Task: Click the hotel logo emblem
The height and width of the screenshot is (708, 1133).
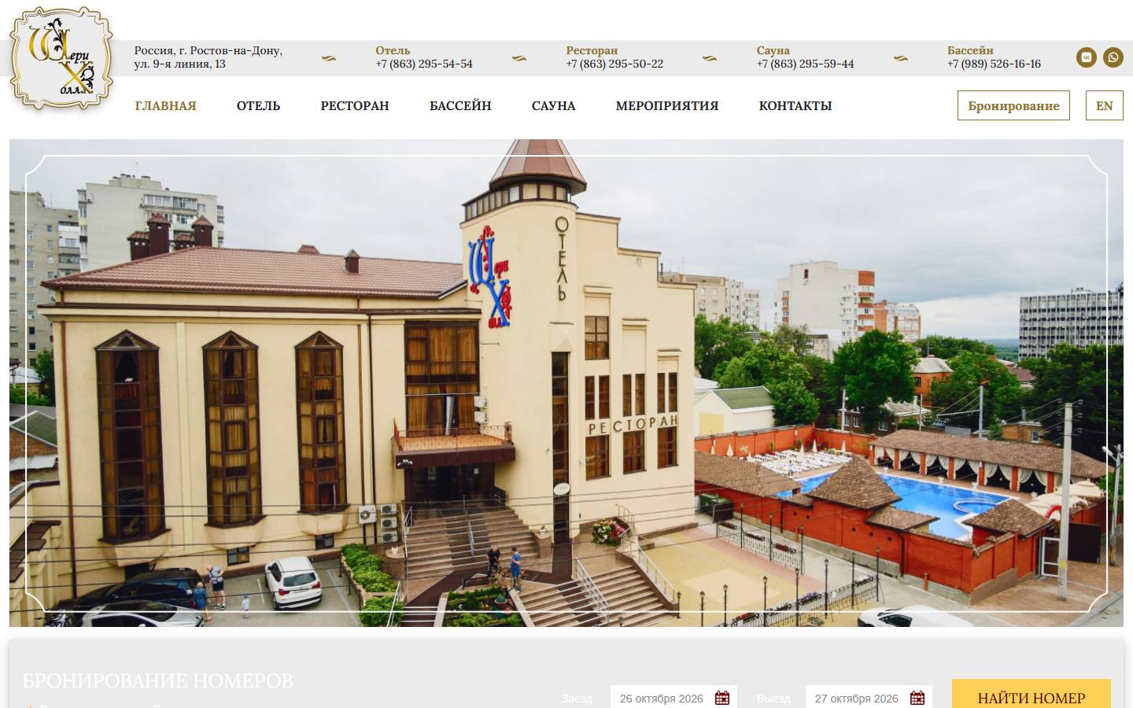Action: (x=61, y=59)
